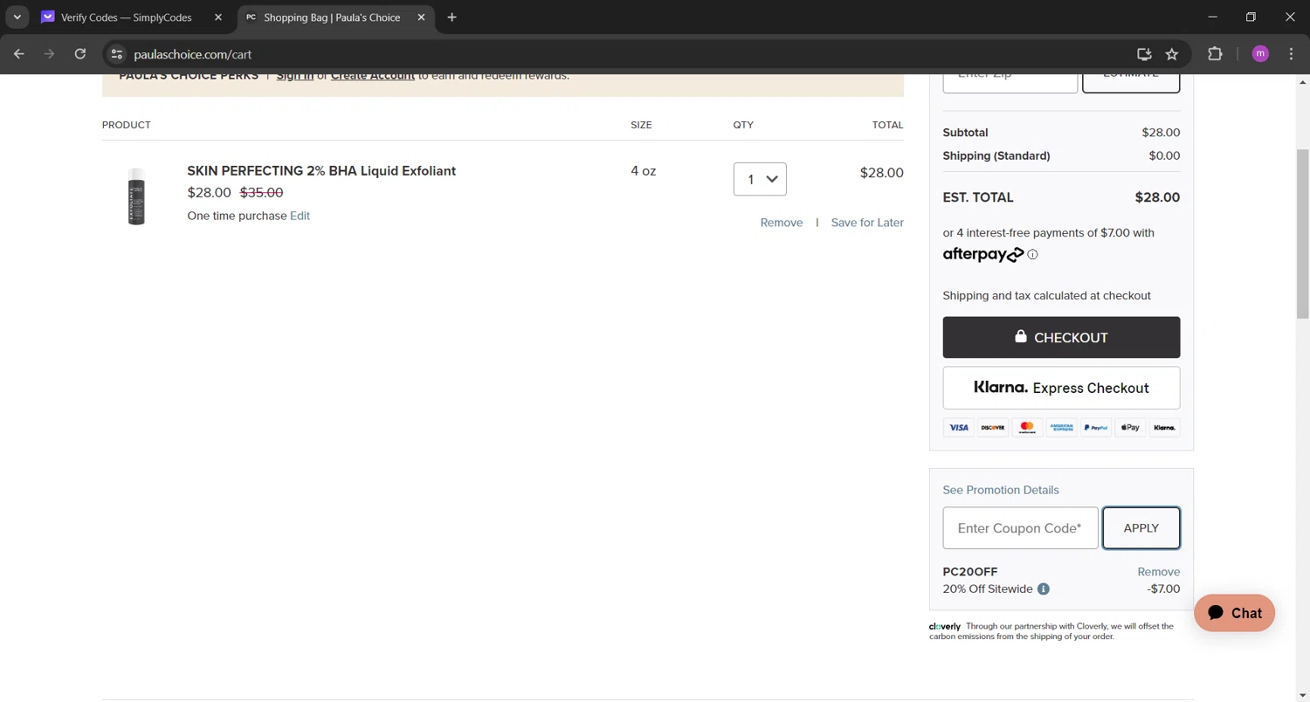Click the PayPal payment icon
1310x702 pixels.
1096,428
